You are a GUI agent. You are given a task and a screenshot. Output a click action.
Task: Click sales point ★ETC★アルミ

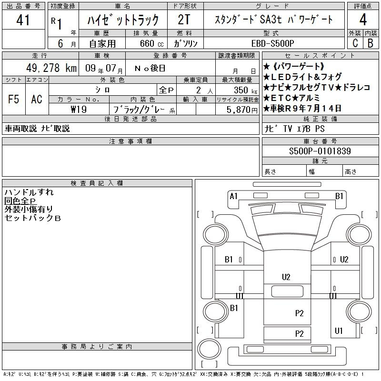coord(291,98)
